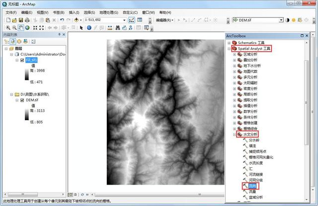
Task: Select the 河网分级 stream order tool
Action: point(256,180)
